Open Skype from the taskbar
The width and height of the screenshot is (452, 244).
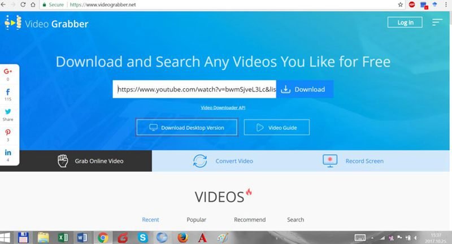pyautogui.click(x=143, y=238)
